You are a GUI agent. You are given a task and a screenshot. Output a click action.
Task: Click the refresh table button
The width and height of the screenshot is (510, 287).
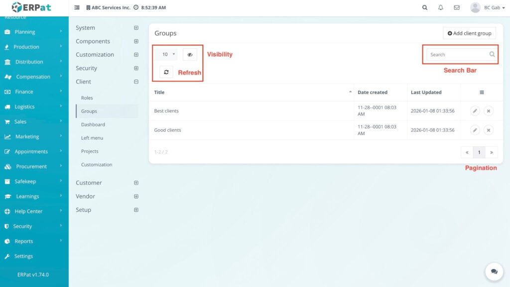coord(166,72)
